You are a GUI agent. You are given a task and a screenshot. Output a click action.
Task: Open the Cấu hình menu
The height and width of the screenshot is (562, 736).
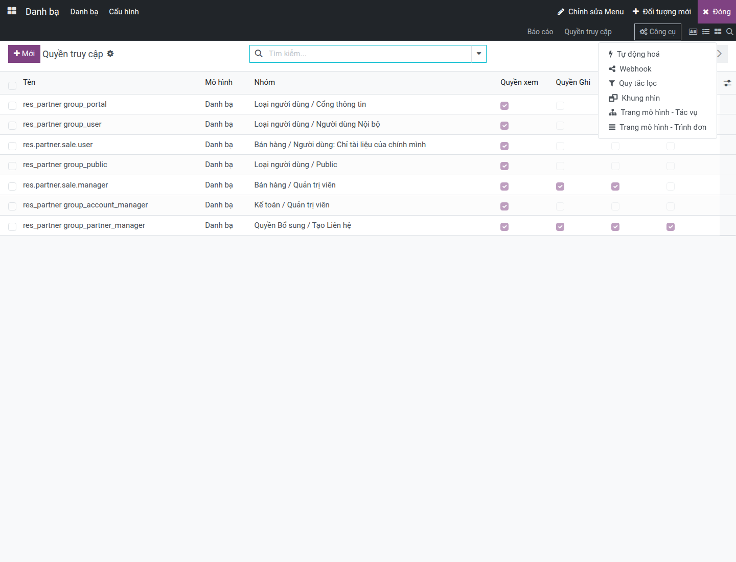(124, 12)
